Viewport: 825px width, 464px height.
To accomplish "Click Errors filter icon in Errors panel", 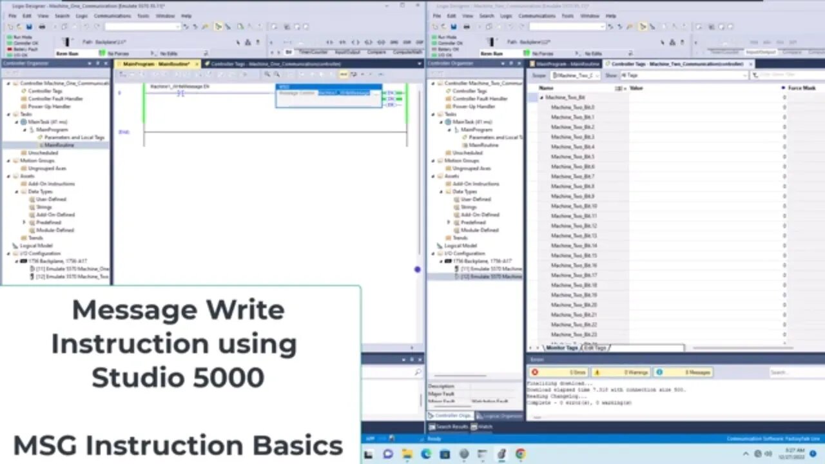I will [534, 372].
